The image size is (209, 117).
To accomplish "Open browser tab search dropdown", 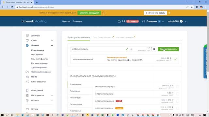I will tap(187, 2).
